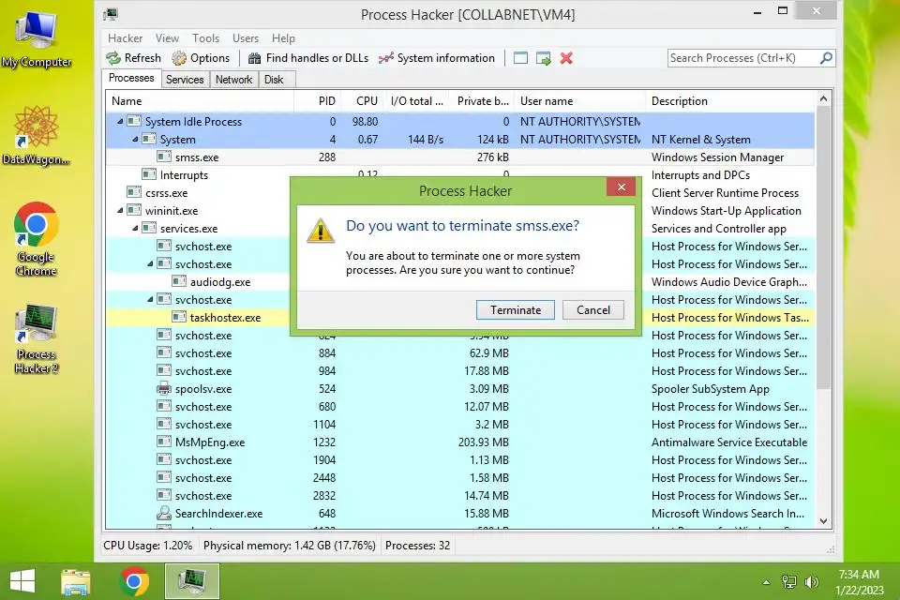The image size is (900, 600).
Task: Collapse the wininit.exe tree node
Action: [x=120, y=210]
